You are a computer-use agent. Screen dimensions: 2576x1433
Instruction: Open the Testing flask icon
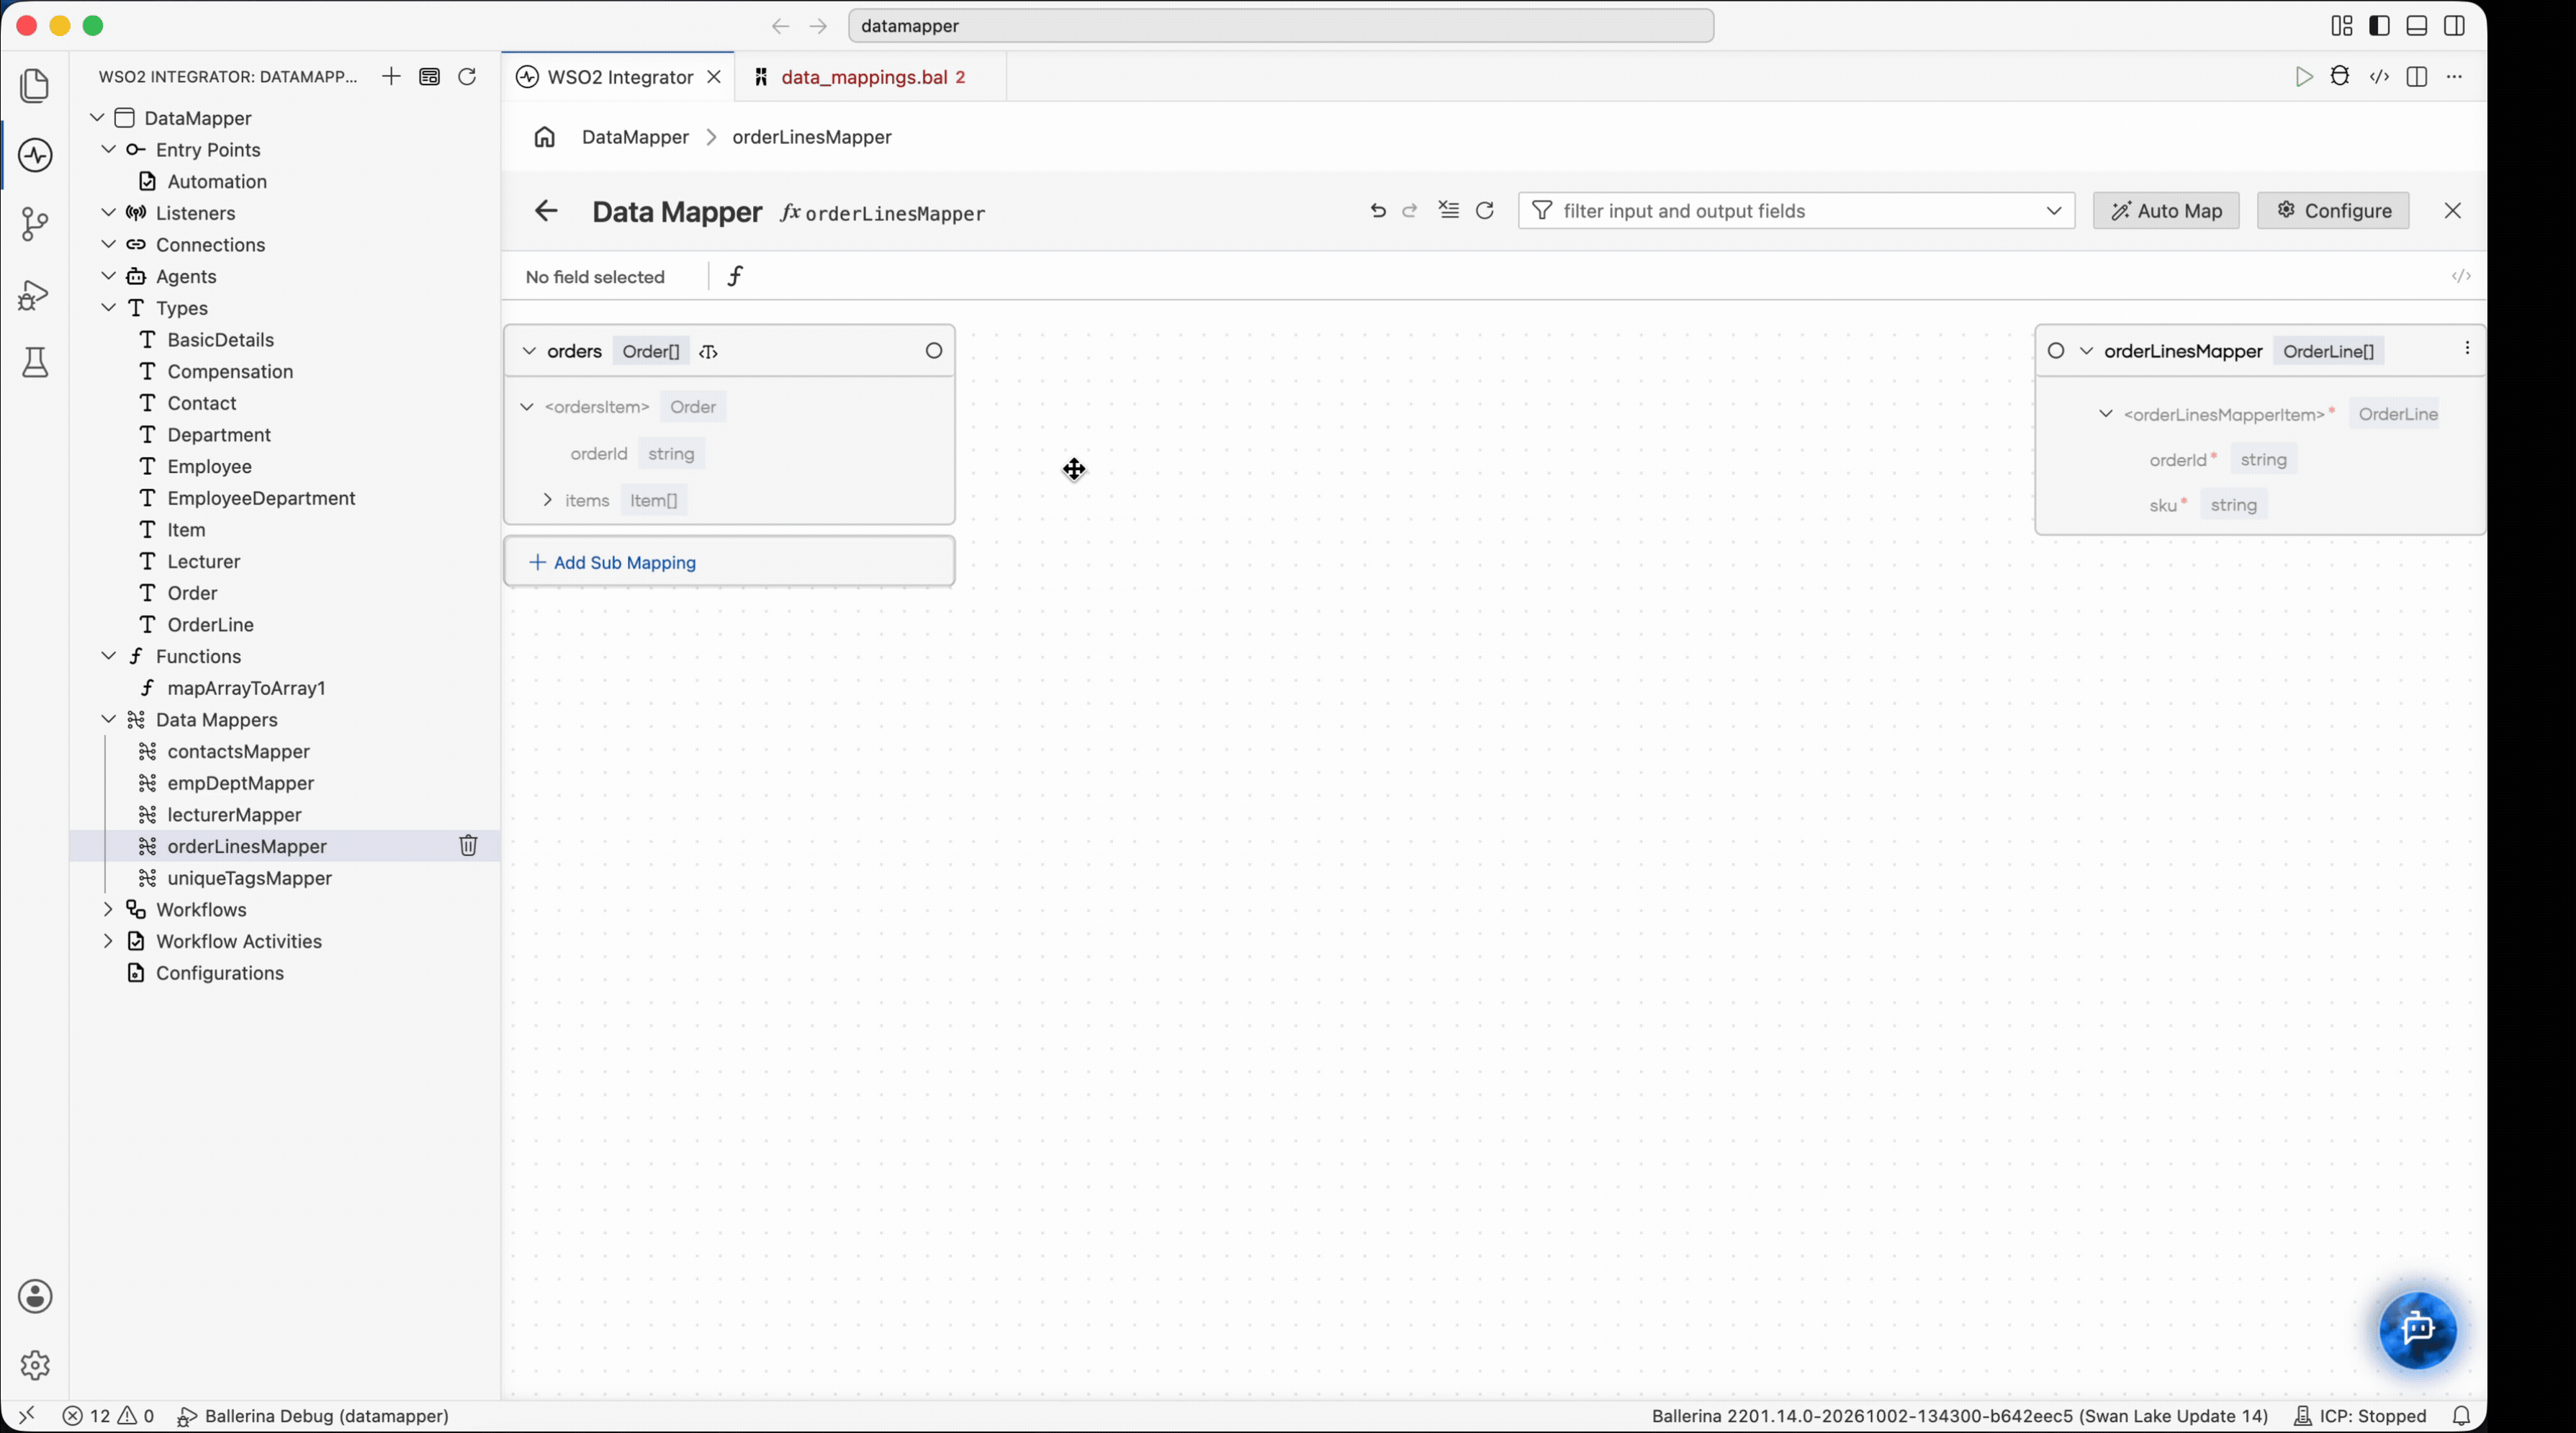(35, 362)
